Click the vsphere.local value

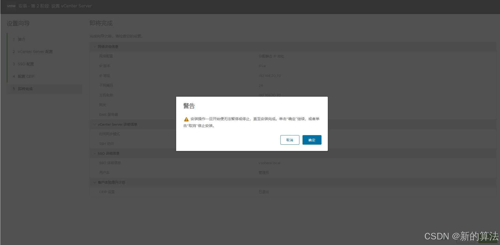click(269, 163)
